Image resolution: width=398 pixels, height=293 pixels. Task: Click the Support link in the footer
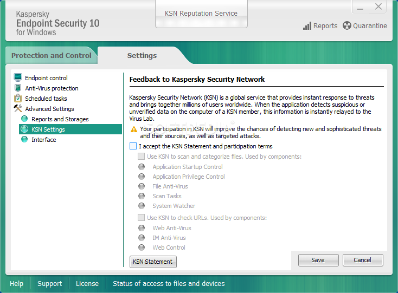[50, 283]
